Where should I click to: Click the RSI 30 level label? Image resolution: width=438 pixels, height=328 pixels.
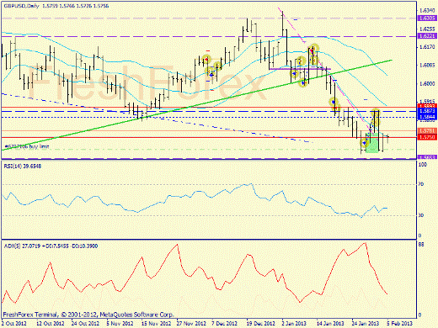421,215
